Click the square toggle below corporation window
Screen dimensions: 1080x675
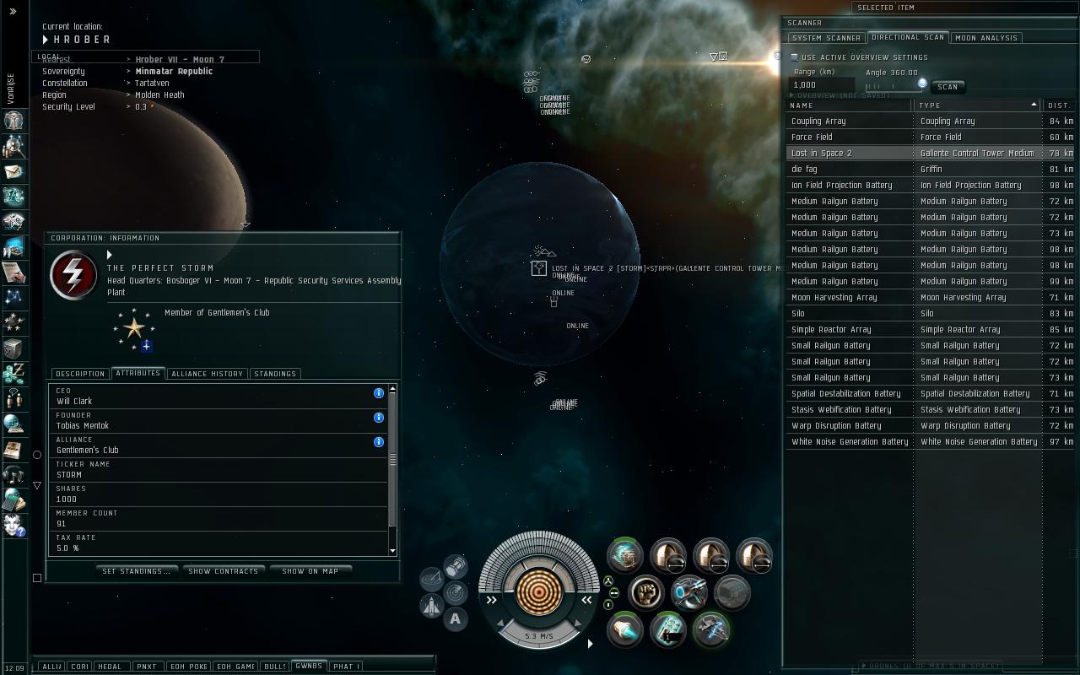(x=37, y=578)
